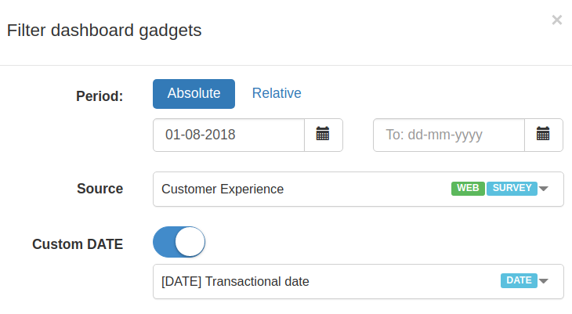The image size is (572, 314).
Task: Open the From date calendar picker
Action: pyautogui.click(x=323, y=135)
